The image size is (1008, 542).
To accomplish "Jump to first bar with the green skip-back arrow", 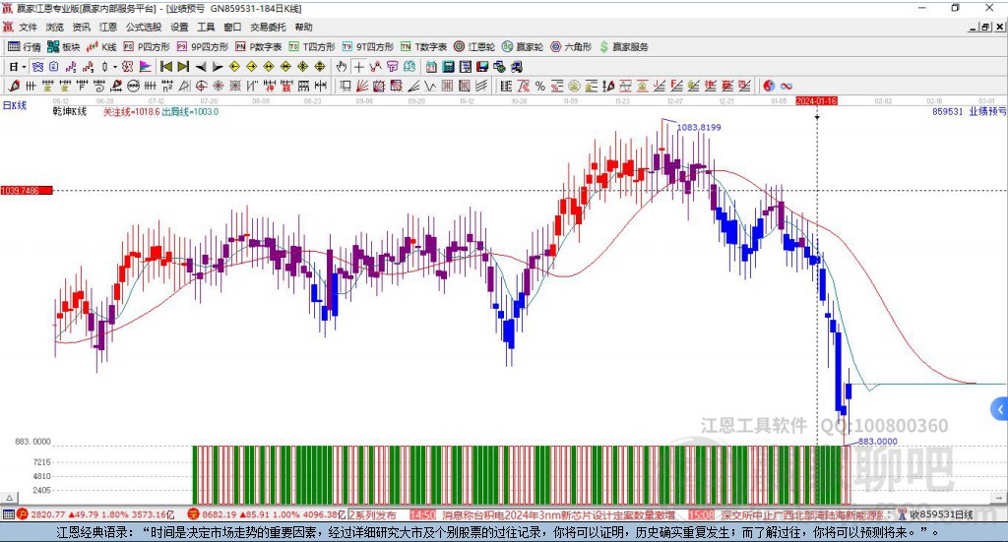I will coord(166,66).
